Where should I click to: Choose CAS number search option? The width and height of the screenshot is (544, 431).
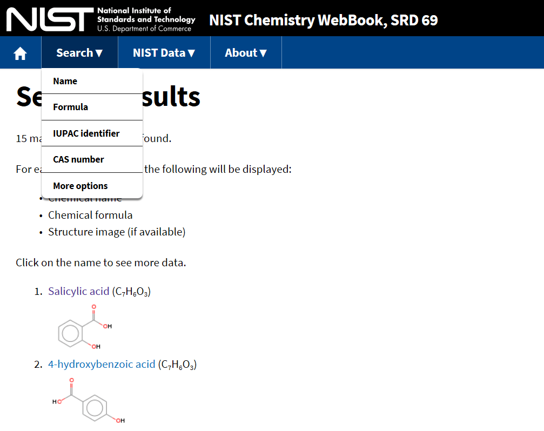92,159
